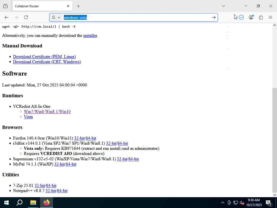Download Firefox 140.4.0esr 32-bit
The width and height of the screenshot is (277, 208).
point(79,138)
